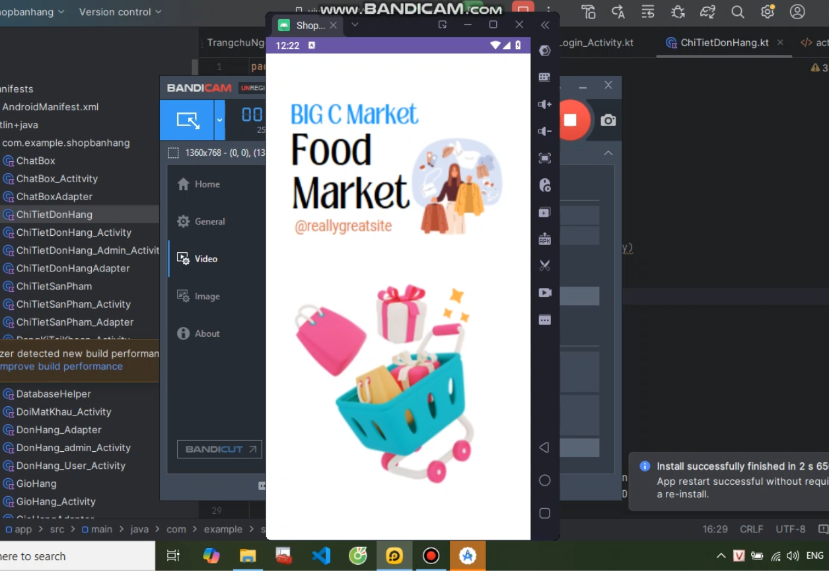
Task: Select ChatBox in project tree
Action: 36,161
